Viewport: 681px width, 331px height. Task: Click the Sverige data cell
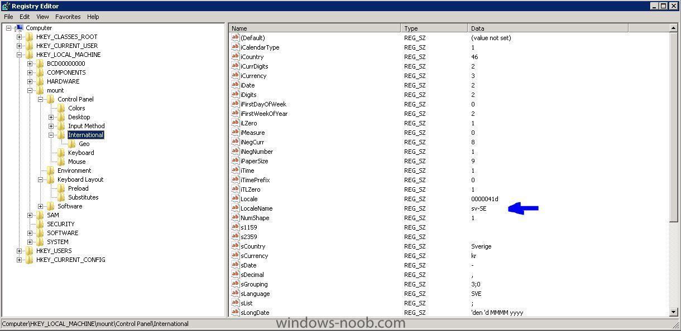click(x=481, y=246)
